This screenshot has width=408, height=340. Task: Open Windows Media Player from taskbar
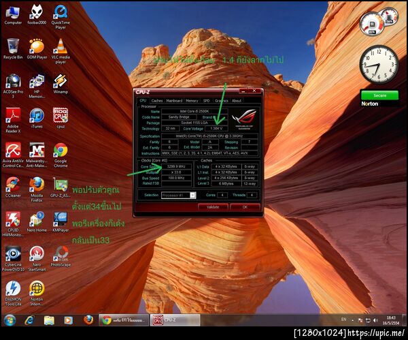point(68,320)
